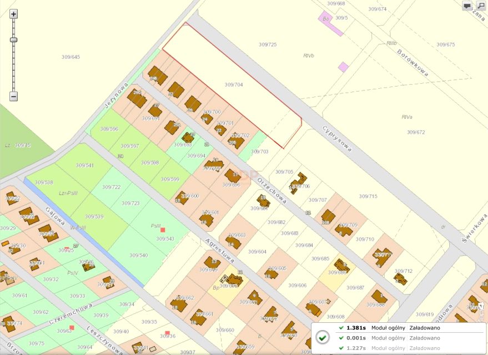Image resolution: width=488 pixels, height=355 pixels.
Task: Activate the rectangle zoom search tool
Action: [x=481, y=6]
